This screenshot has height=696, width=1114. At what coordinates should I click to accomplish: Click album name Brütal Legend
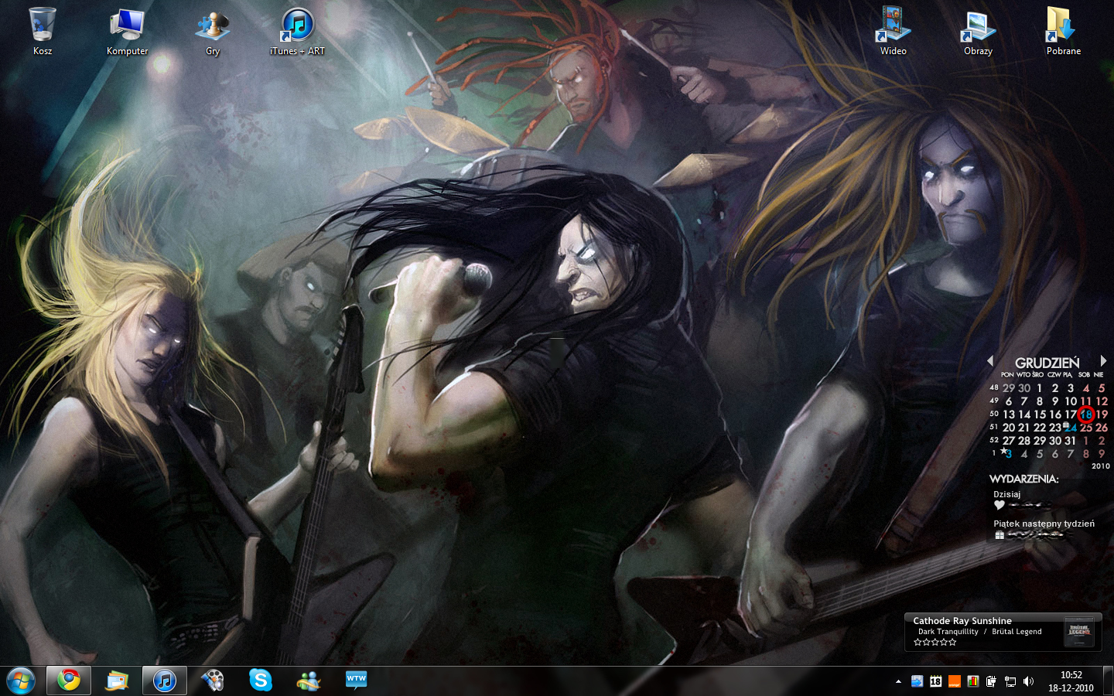pyautogui.click(x=1017, y=632)
